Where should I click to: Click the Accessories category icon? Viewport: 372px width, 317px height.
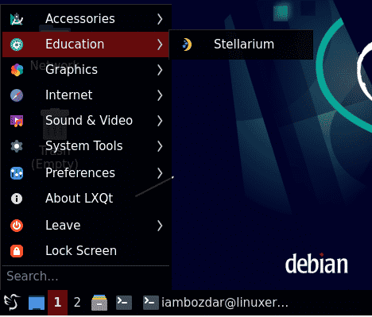point(17,19)
